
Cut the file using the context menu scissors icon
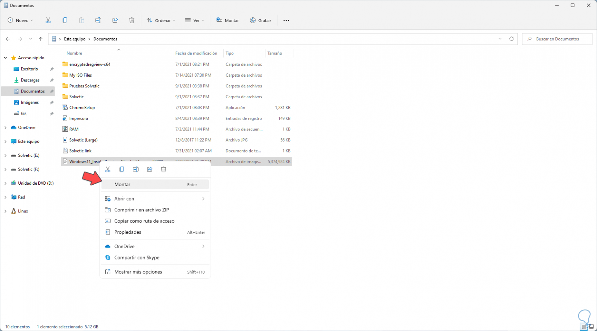pyautogui.click(x=107, y=169)
